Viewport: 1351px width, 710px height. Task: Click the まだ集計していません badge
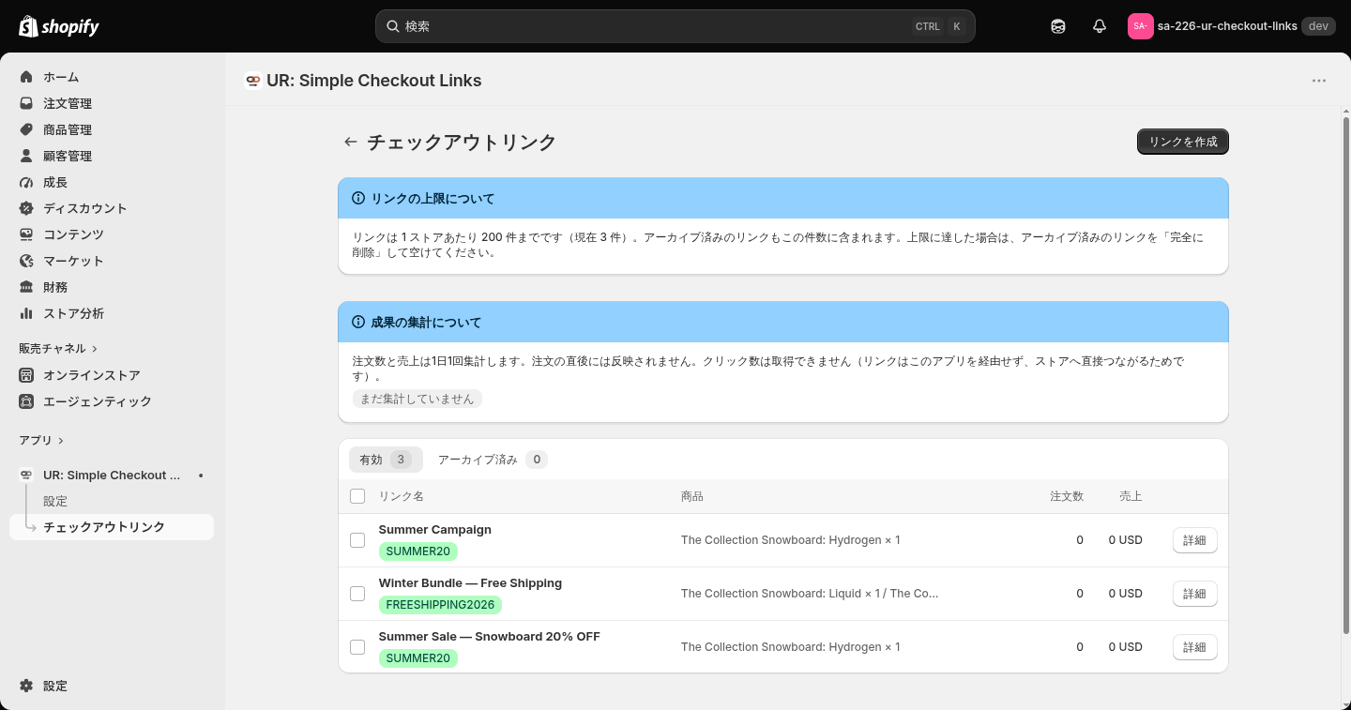417,399
